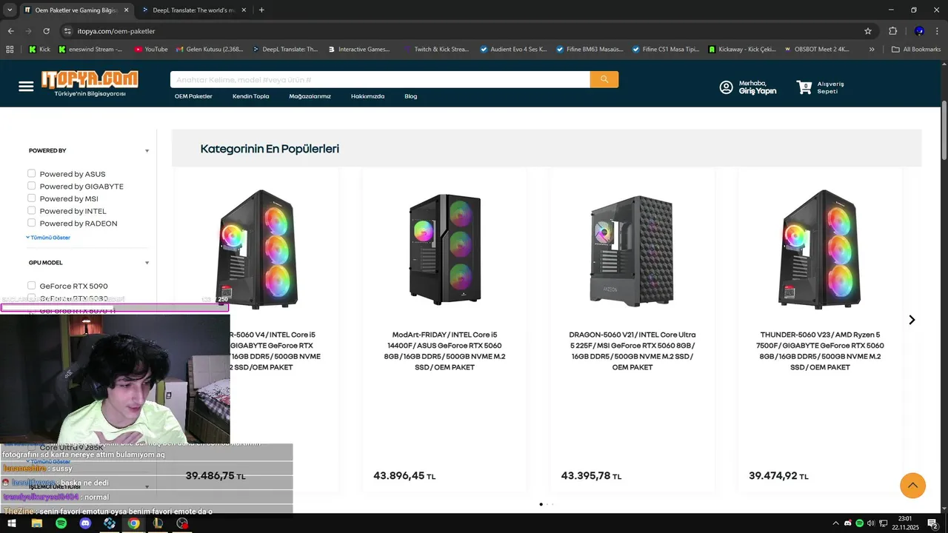Screen dimensions: 948x533
Task: Click the orange scroll-to-top arrow button
Action: tap(913, 486)
